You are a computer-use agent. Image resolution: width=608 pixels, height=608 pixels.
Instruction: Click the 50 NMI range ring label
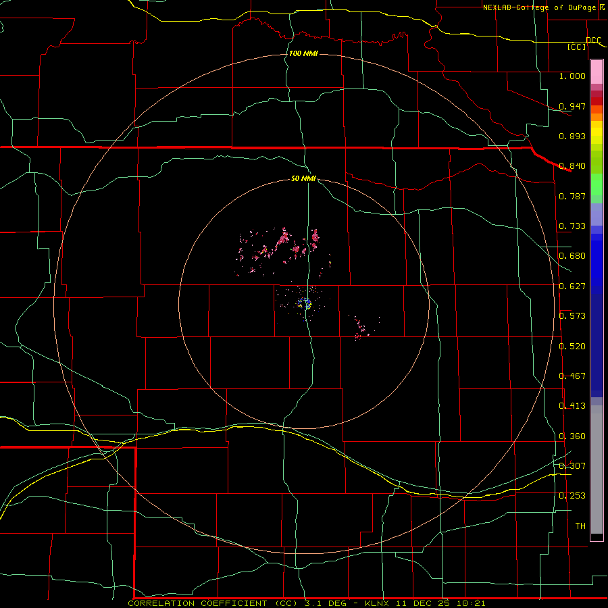(303, 178)
